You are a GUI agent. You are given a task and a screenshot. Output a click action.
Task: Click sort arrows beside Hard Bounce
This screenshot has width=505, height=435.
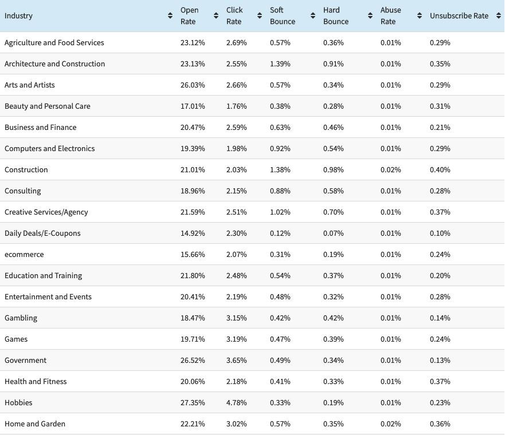point(370,16)
